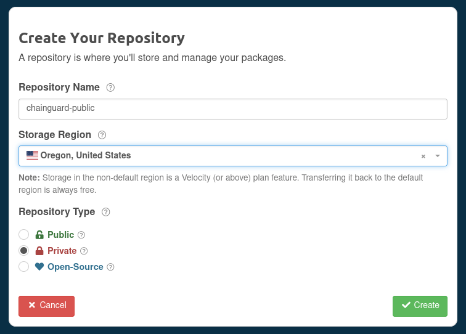Focus the Repository Name text field
The image size is (466, 334).
click(x=232, y=108)
